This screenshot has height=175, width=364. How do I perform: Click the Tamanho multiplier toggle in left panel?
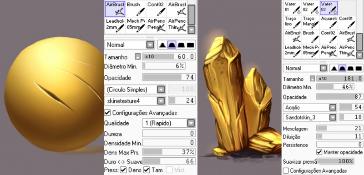point(138,56)
